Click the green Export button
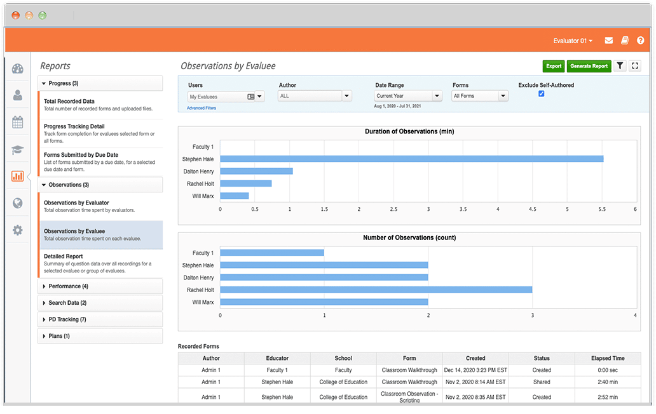Image resolution: width=656 pixels, height=414 pixels. click(553, 66)
